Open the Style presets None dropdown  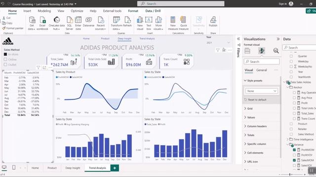coord(261,91)
